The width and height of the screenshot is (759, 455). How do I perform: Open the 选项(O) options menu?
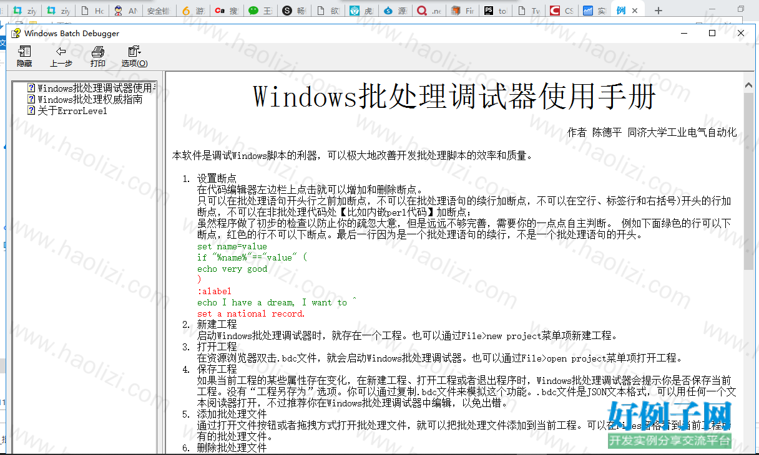click(134, 57)
